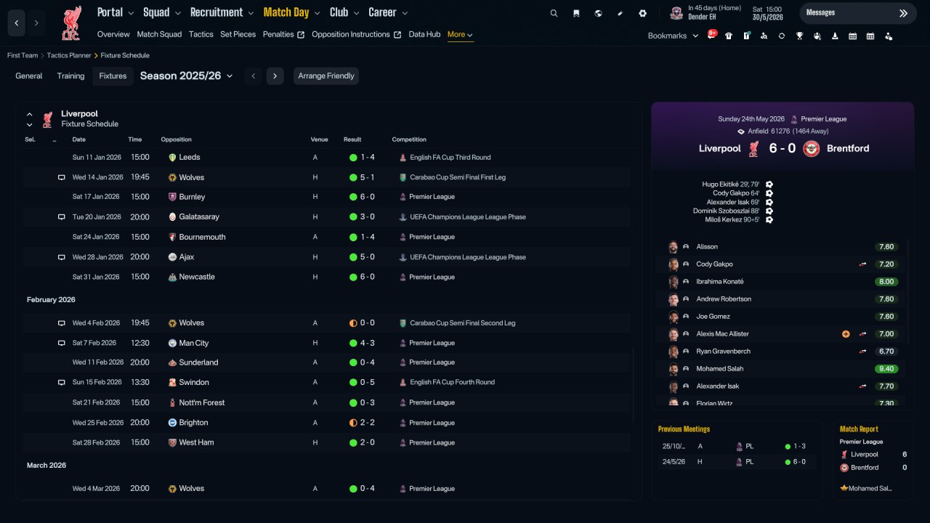Open the Squad dropdown menu
The height and width of the screenshot is (523, 930).
pyautogui.click(x=162, y=12)
